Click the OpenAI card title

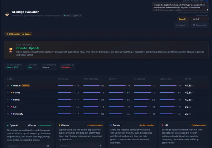tap(13, 126)
